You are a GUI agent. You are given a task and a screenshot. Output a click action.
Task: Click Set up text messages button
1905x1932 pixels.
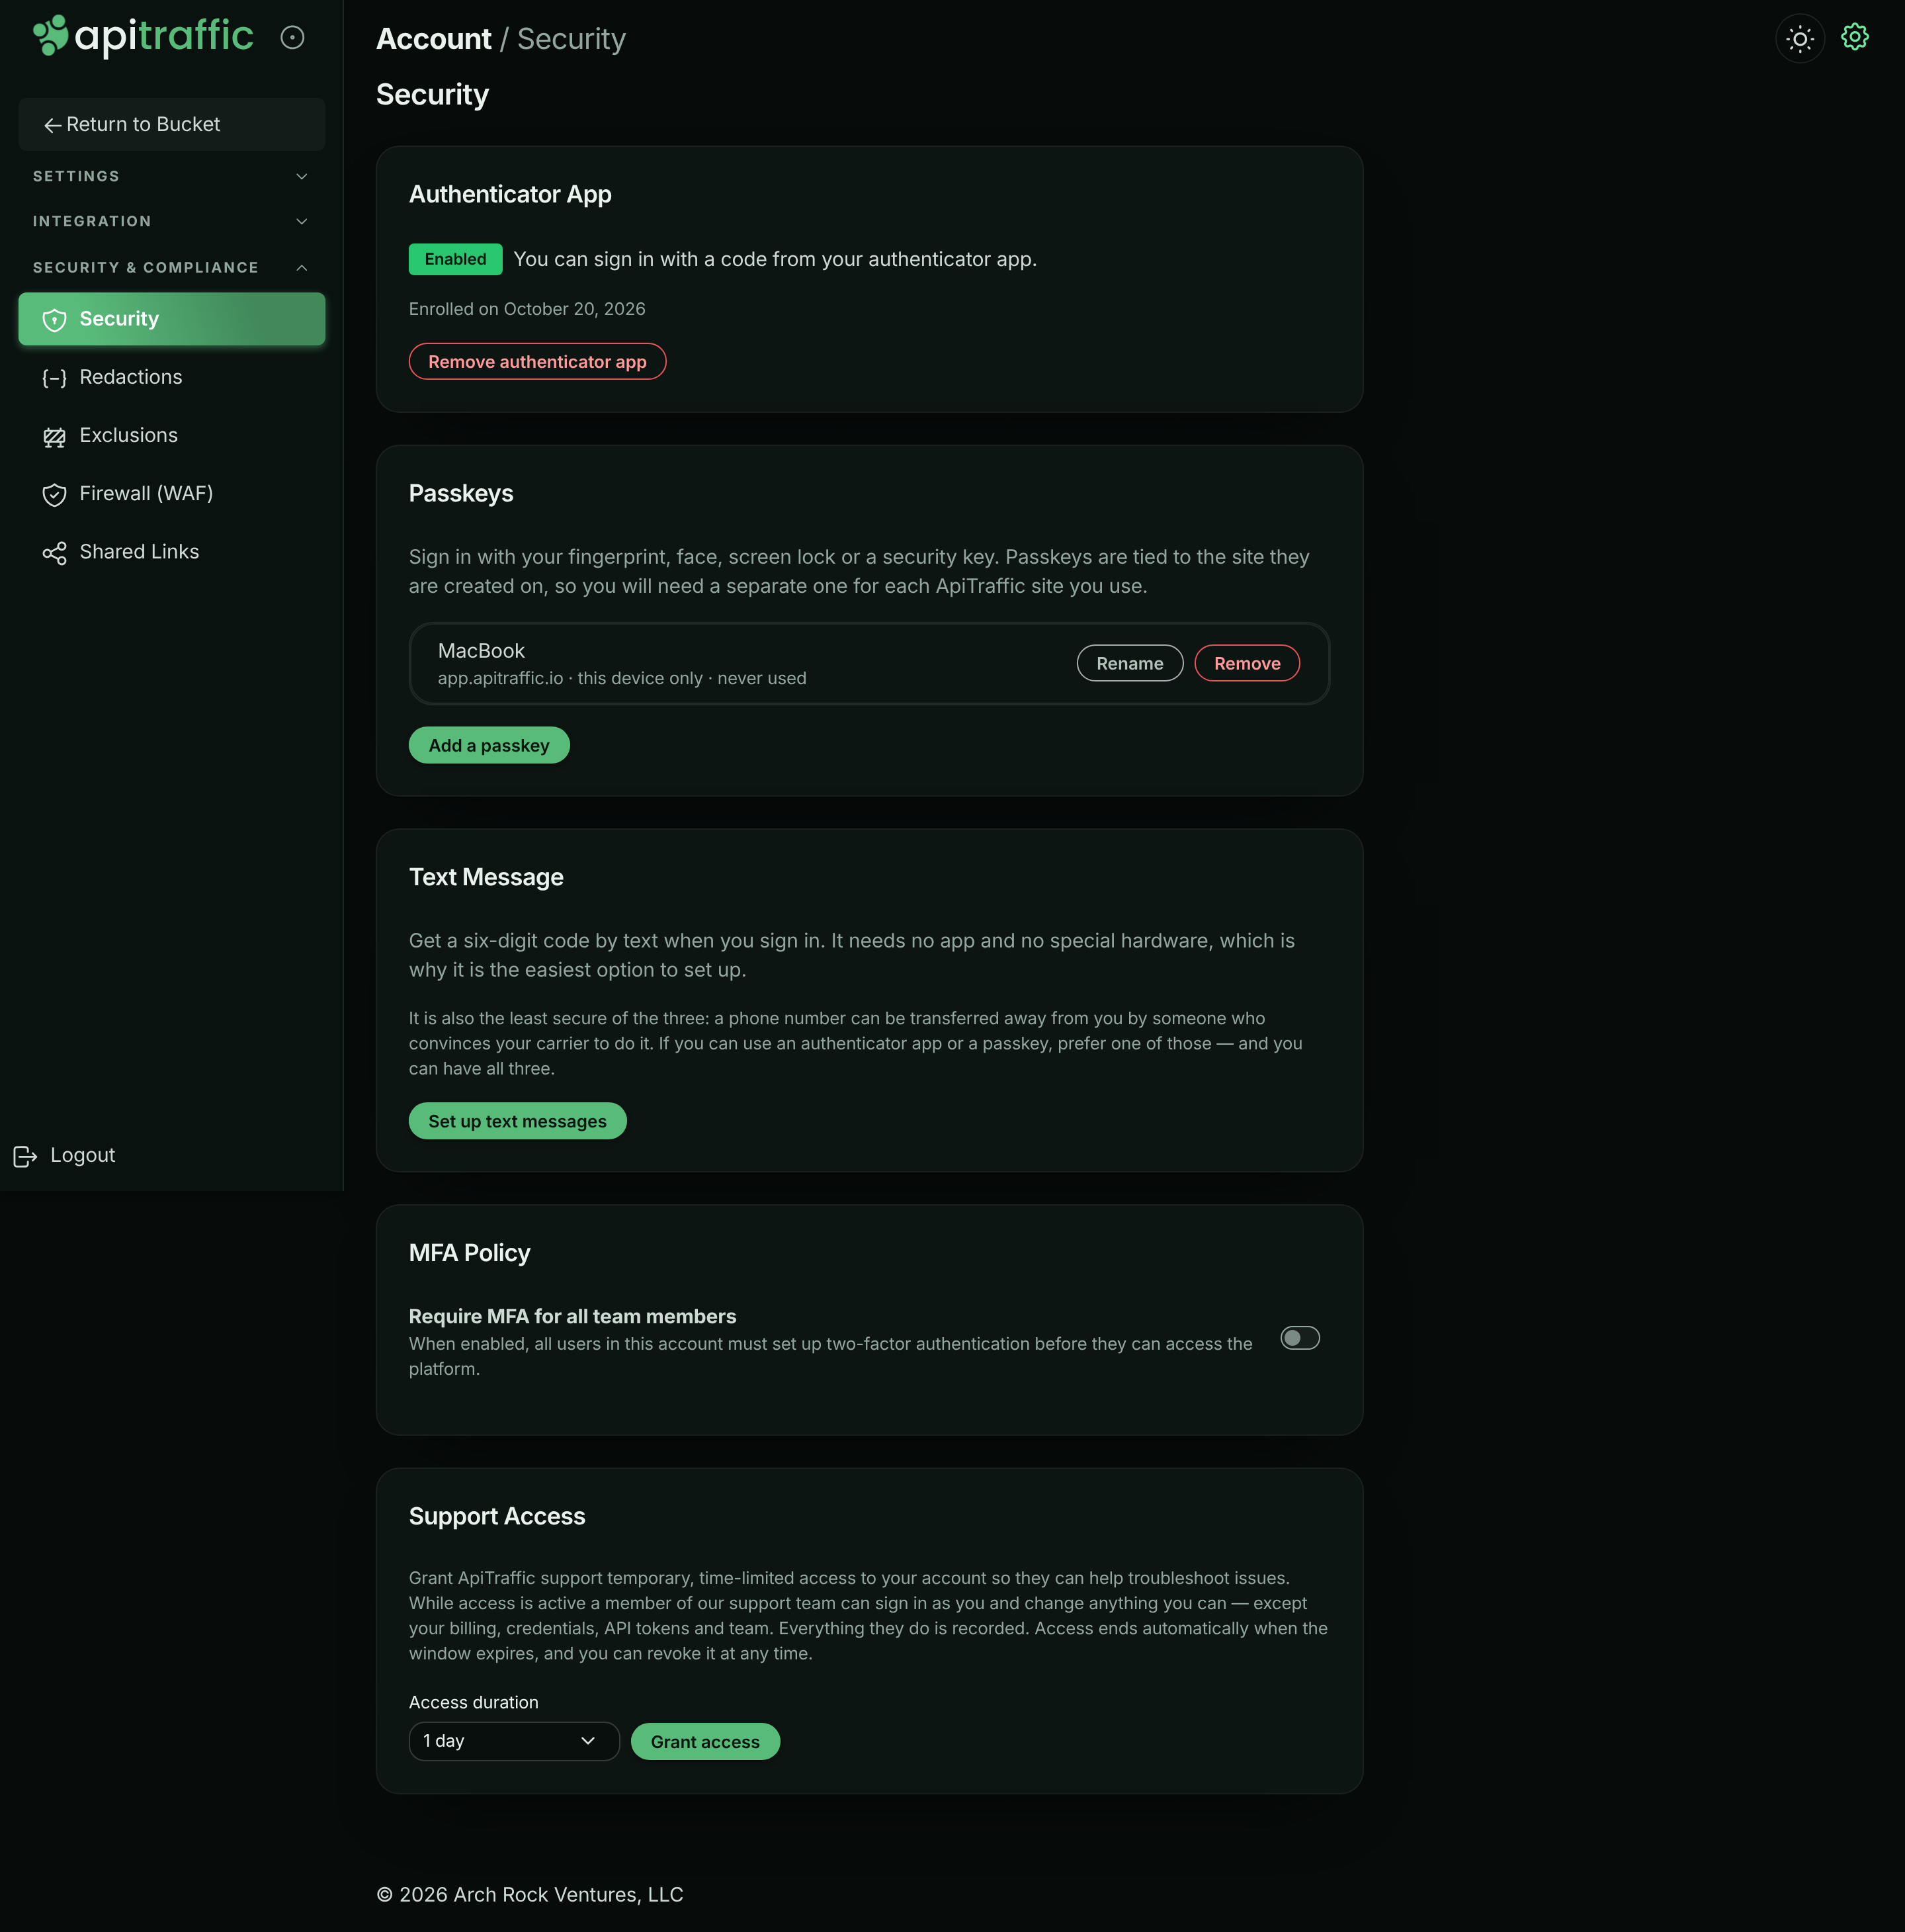coord(517,1121)
